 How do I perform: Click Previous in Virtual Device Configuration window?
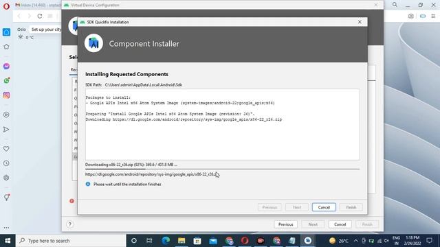click(286, 224)
